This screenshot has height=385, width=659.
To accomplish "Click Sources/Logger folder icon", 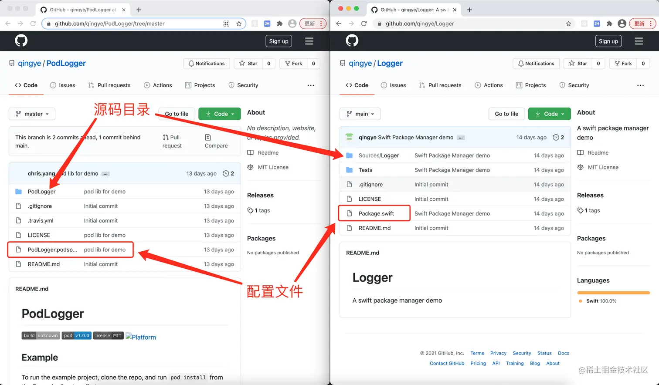I will coord(349,155).
